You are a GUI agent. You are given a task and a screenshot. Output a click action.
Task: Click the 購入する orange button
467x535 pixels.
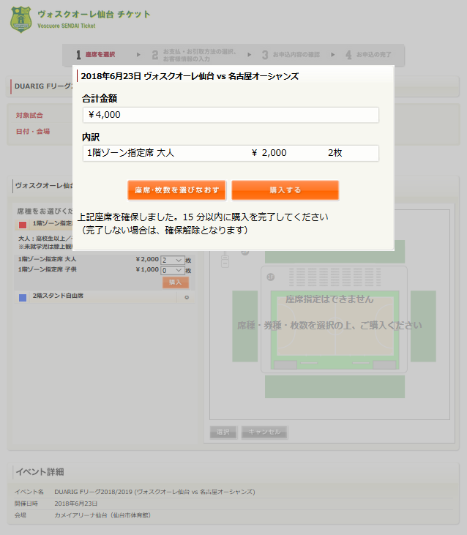285,190
